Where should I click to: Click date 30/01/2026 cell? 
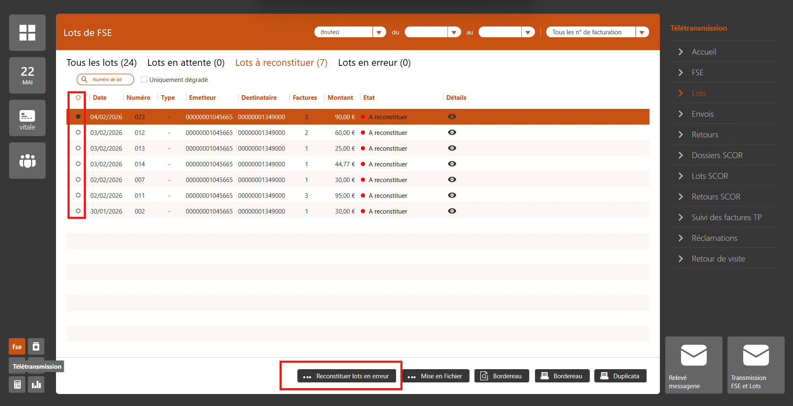106,211
